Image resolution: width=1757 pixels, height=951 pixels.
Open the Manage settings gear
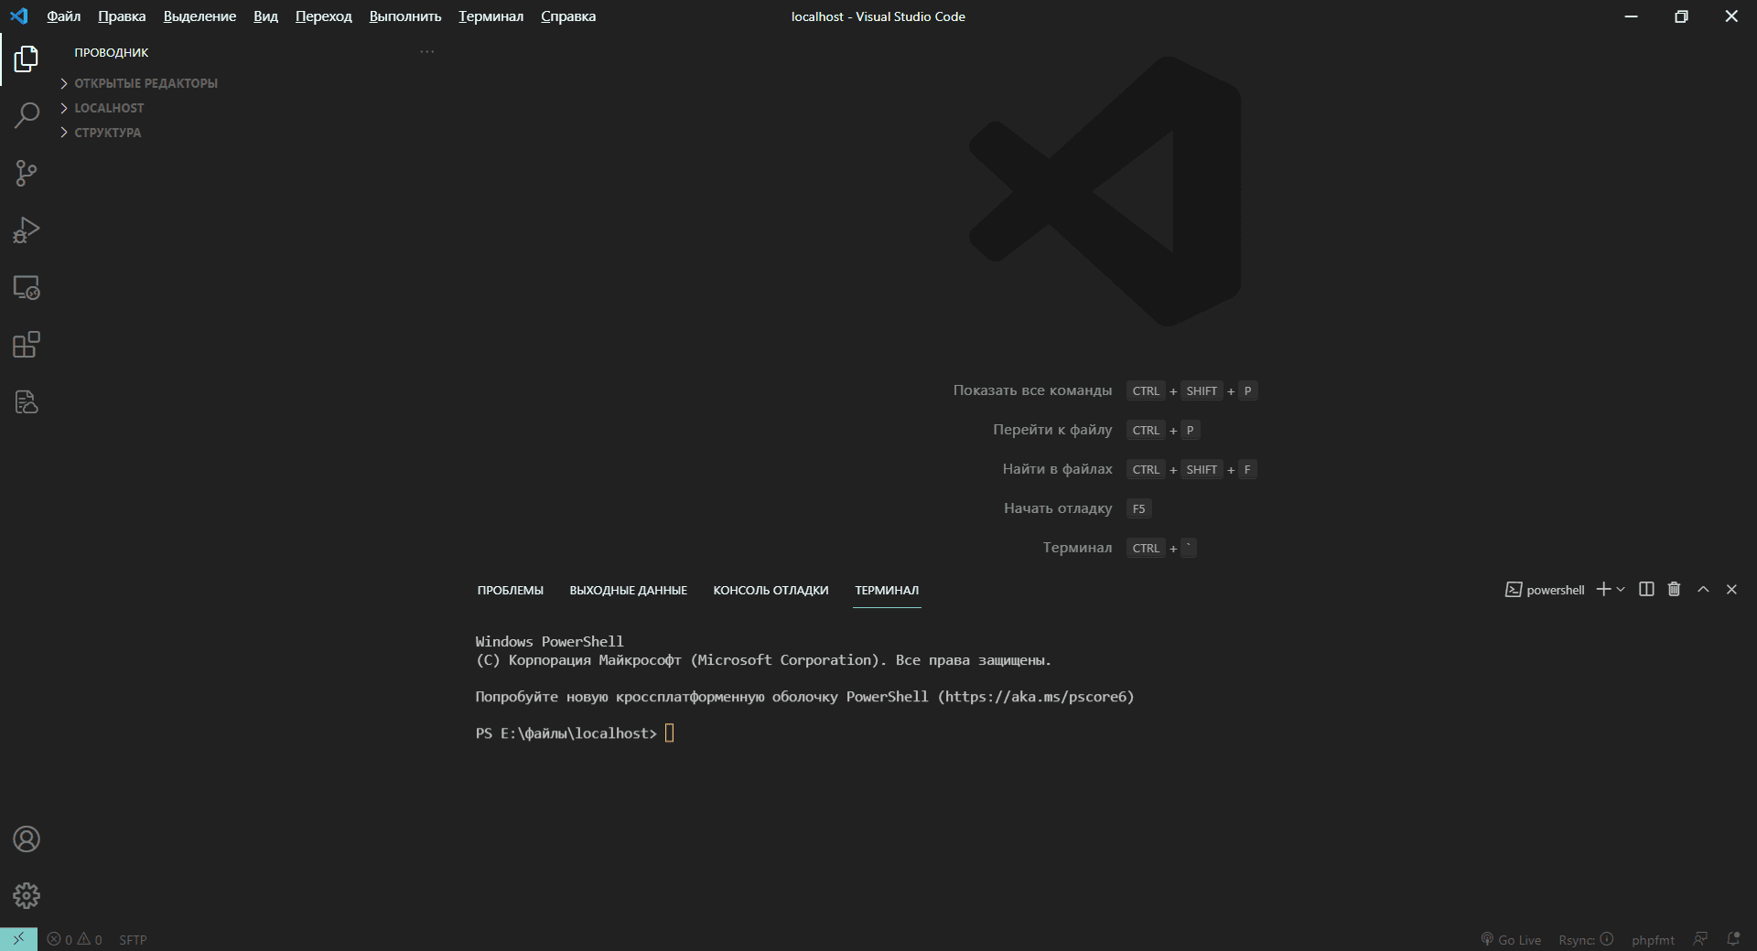point(27,895)
